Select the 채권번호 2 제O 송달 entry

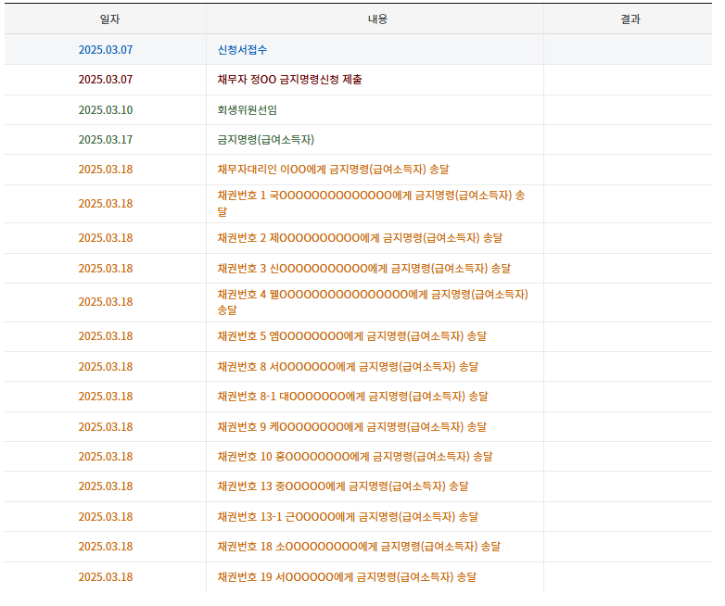(360, 238)
